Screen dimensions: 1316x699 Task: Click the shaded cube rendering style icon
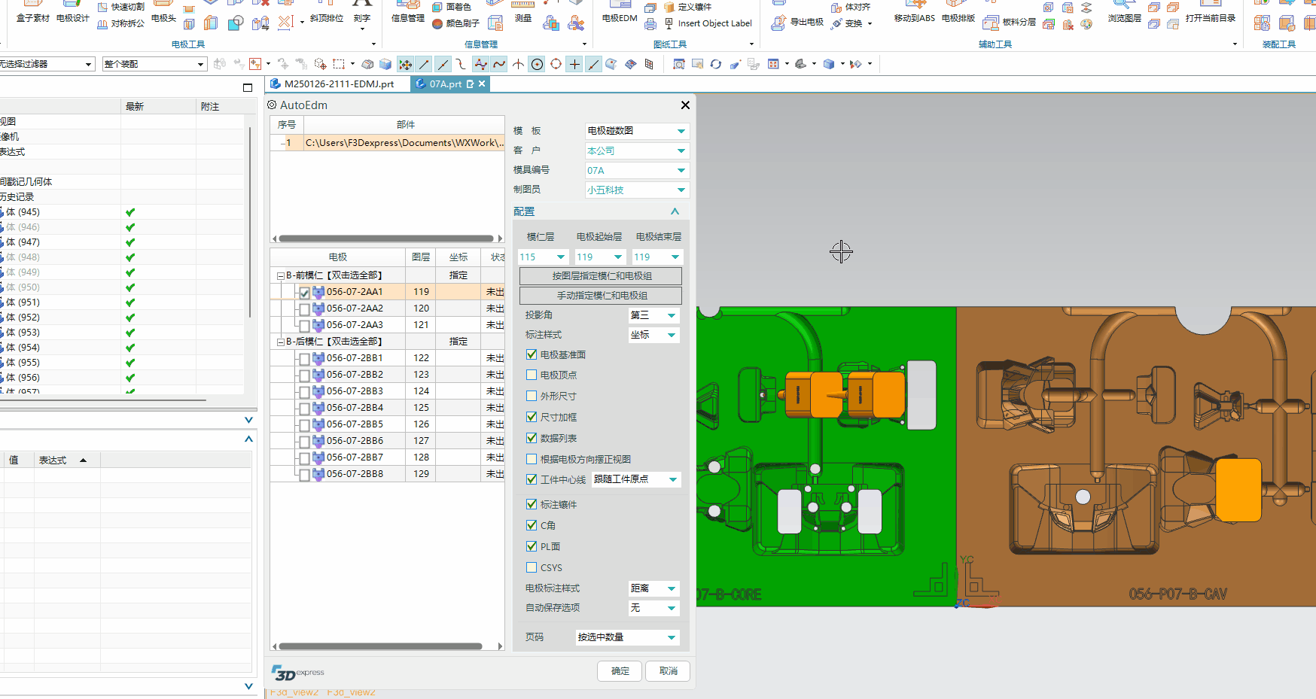pos(829,64)
